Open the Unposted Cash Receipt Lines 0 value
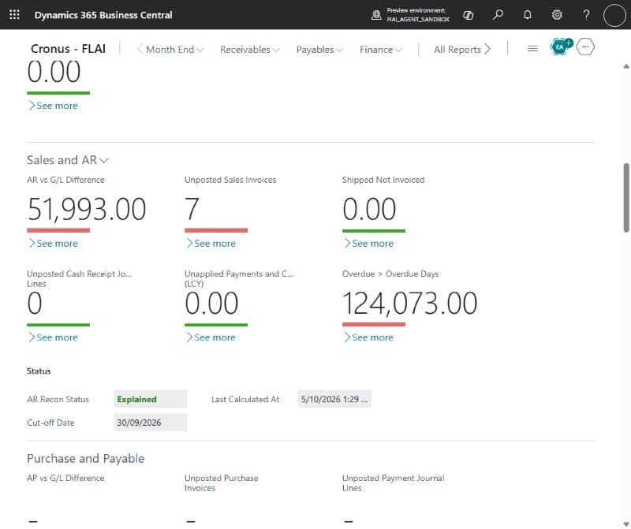This screenshot has height=529, width=631. pos(35,304)
